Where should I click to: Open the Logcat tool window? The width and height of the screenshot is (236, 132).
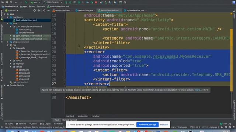coord(45,124)
